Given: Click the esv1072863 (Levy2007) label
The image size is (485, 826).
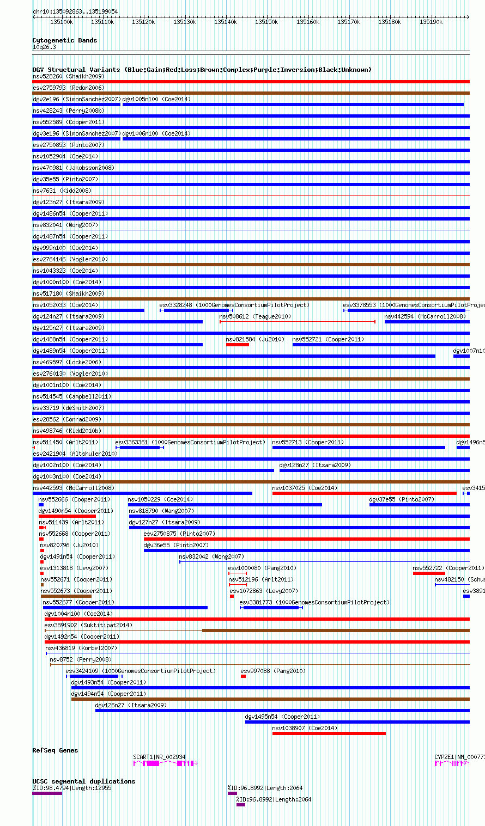Looking at the screenshot, I should [x=264, y=591].
